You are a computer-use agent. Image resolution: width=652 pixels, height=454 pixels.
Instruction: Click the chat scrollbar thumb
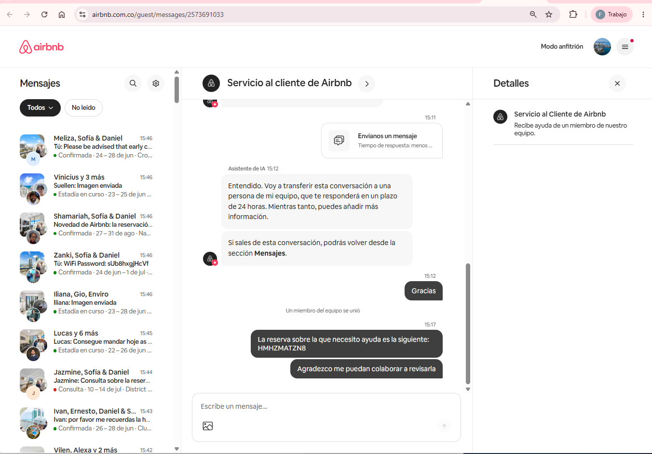coord(468,324)
